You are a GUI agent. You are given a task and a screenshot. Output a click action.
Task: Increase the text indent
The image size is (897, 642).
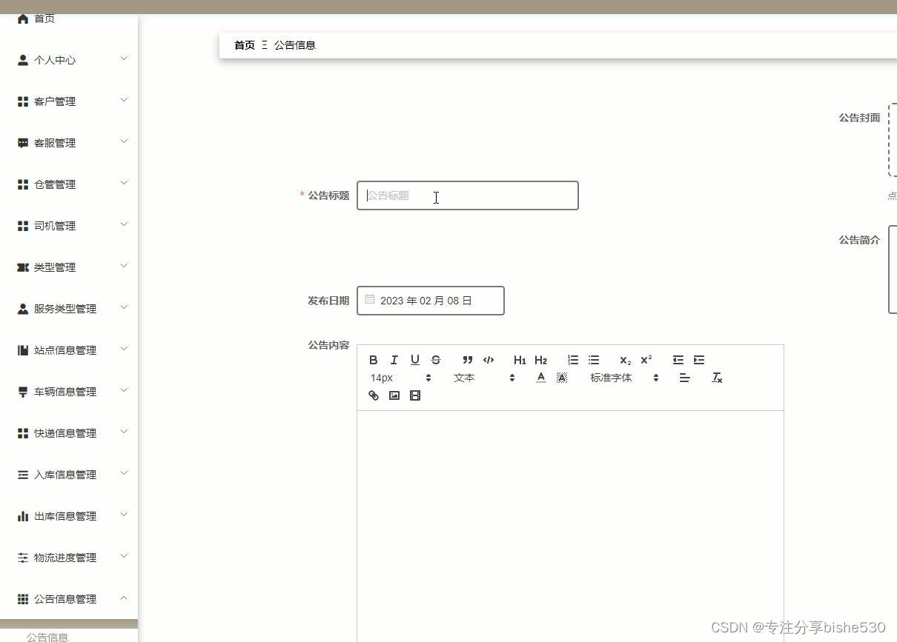tap(699, 360)
